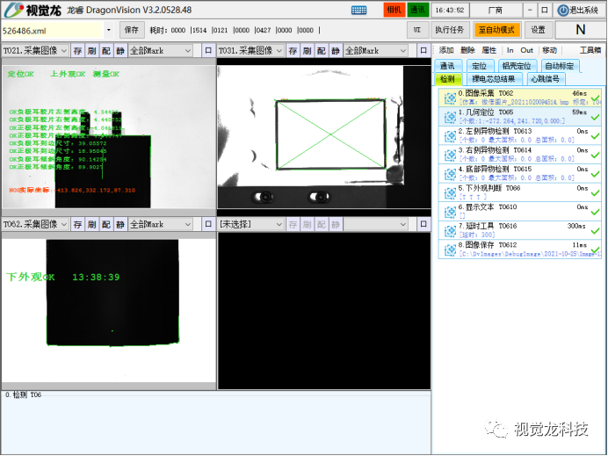The height and width of the screenshot is (456, 608).
Task: Click the 0.图像采集 T062 tool icon
Action: point(449,98)
